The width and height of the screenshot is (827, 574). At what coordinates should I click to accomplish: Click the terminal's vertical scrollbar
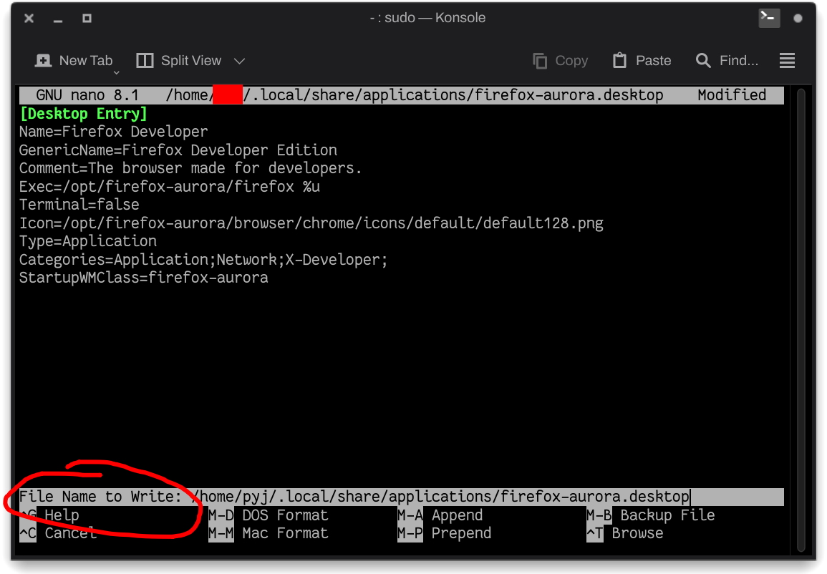coord(801,319)
